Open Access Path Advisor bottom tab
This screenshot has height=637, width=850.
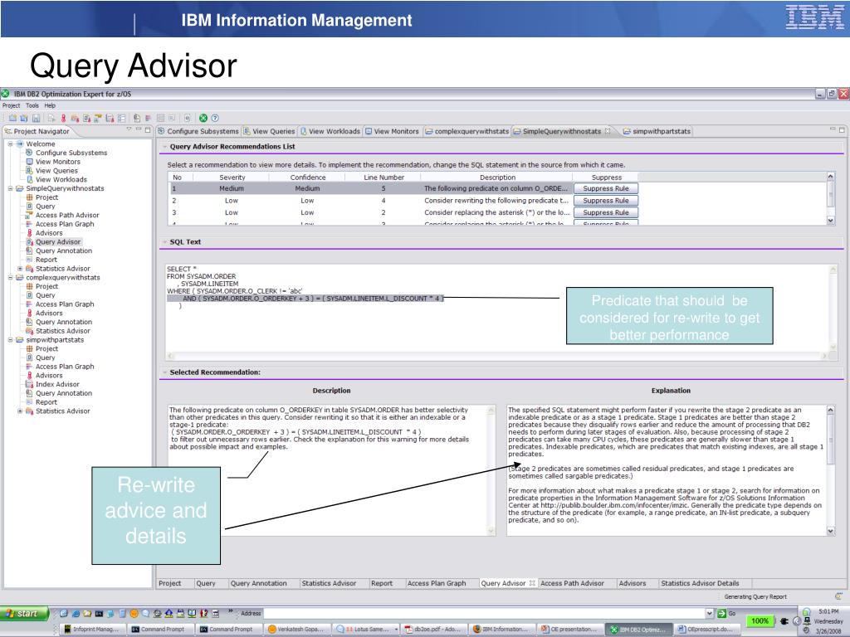572,583
